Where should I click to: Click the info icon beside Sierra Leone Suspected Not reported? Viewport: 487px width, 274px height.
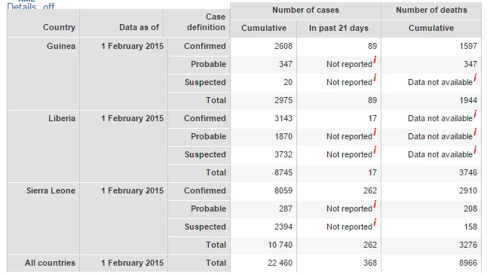[375, 222]
